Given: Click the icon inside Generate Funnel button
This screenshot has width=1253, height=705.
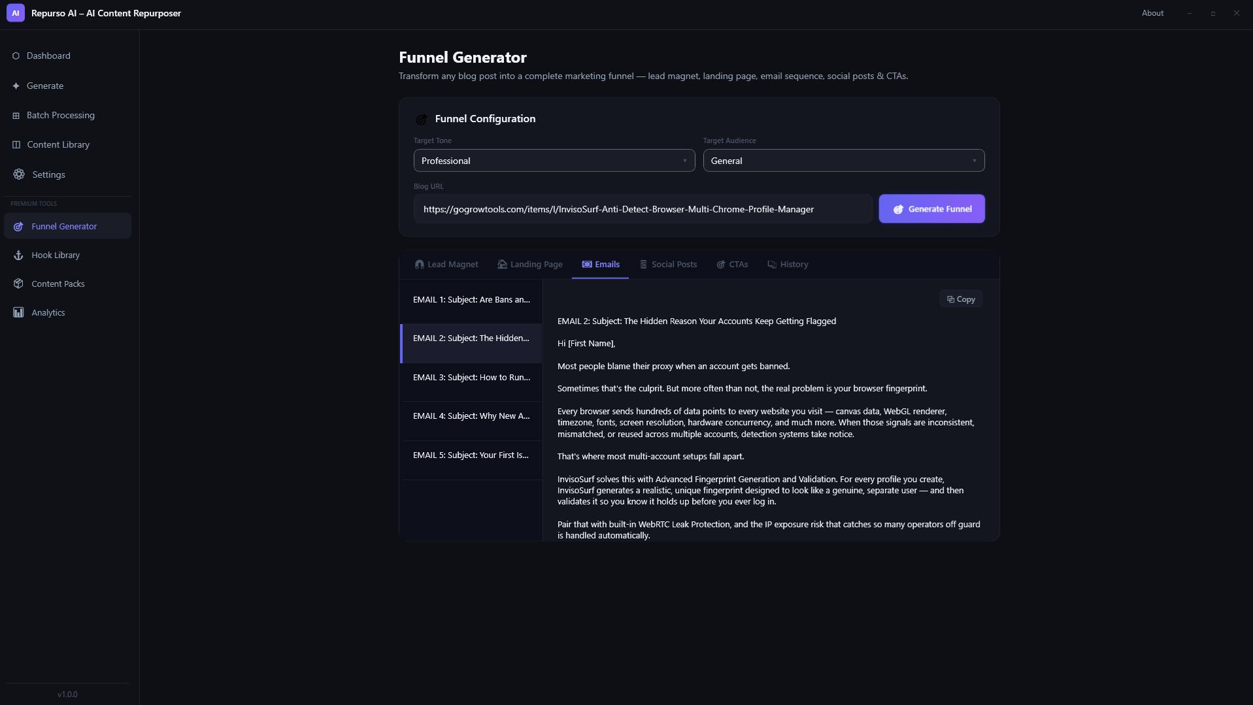Looking at the screenshot, I should (x=898, y=209).
